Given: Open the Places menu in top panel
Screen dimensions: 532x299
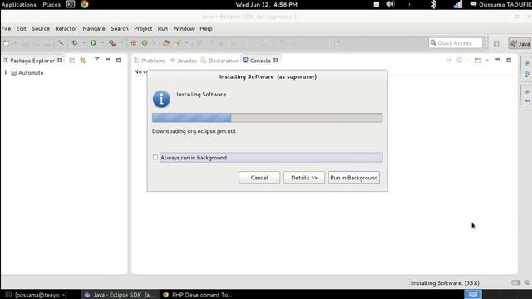Looking at the screenshot, I should tap(52, 4).
